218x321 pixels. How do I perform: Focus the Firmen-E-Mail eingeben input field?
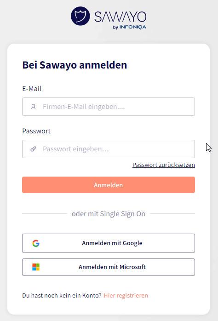tap(109, 107)
